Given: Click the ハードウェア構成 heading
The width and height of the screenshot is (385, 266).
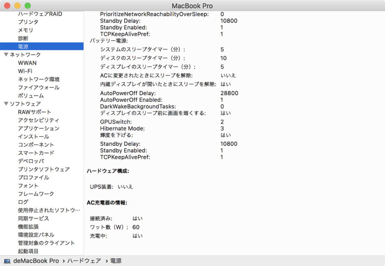Looking at the screenshot, I should click(108, 171).
